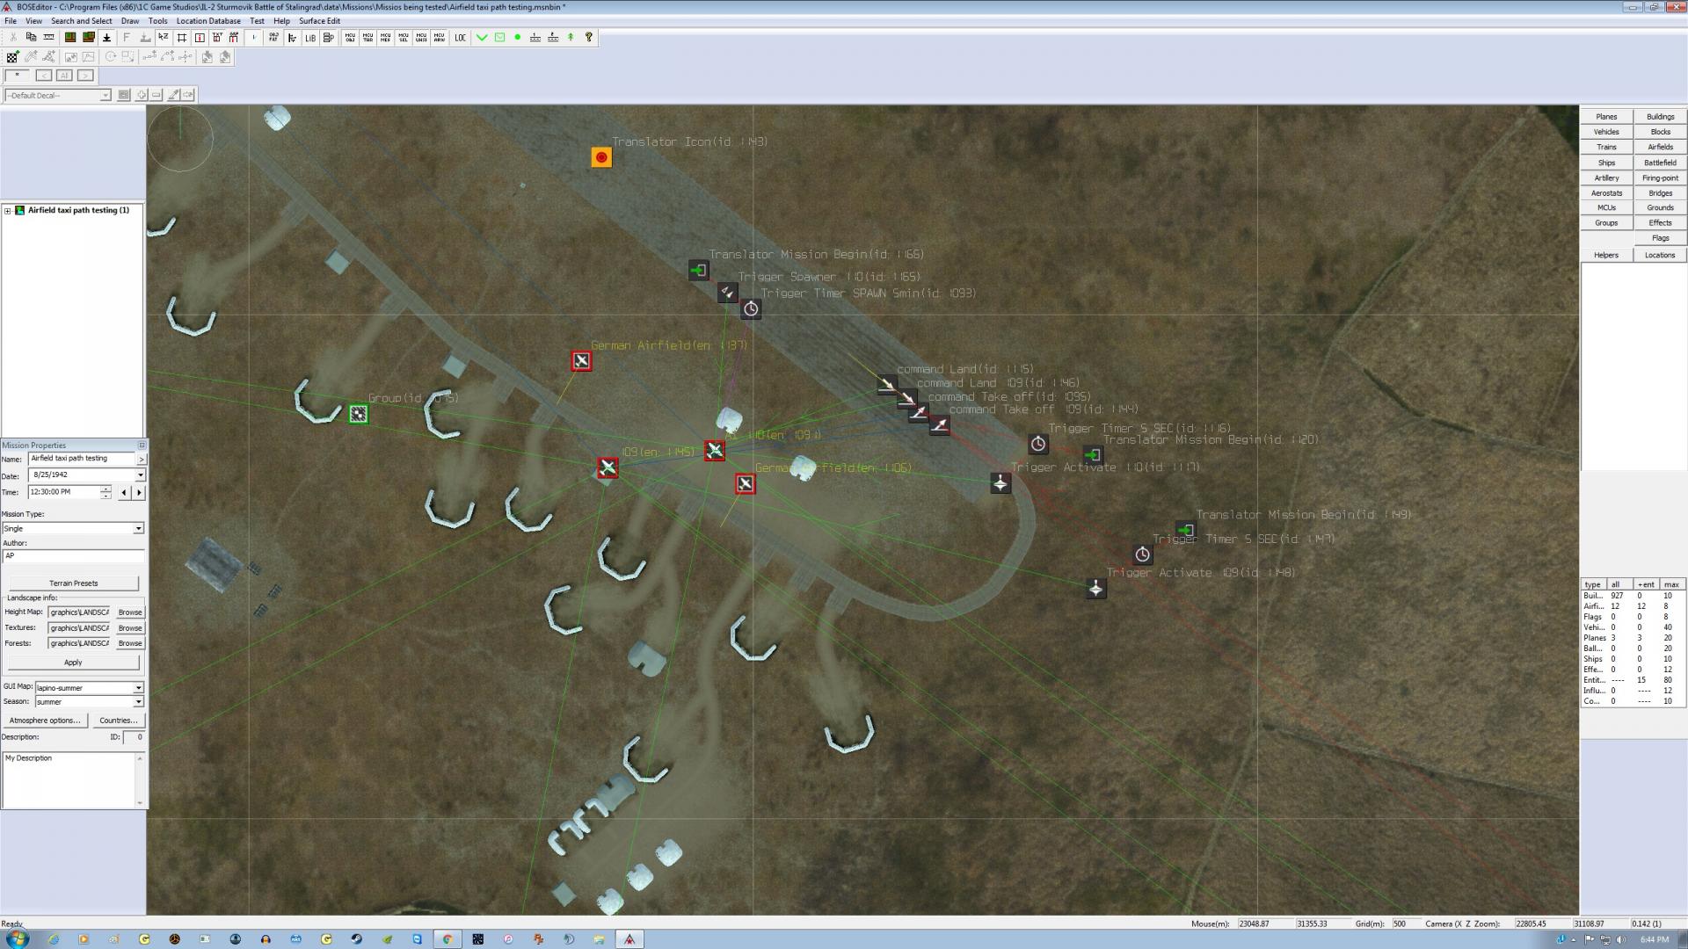Click the arrow button beside mission Name
The height and width of the screenshot is (949, 1688).
click(142, 460)
